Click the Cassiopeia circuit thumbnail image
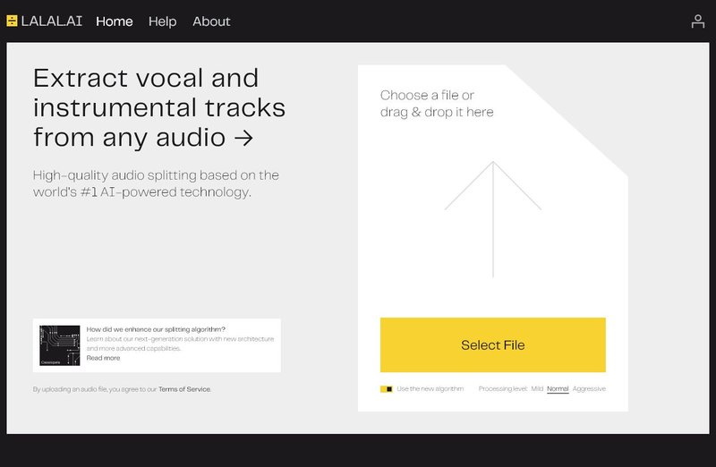 59,345
